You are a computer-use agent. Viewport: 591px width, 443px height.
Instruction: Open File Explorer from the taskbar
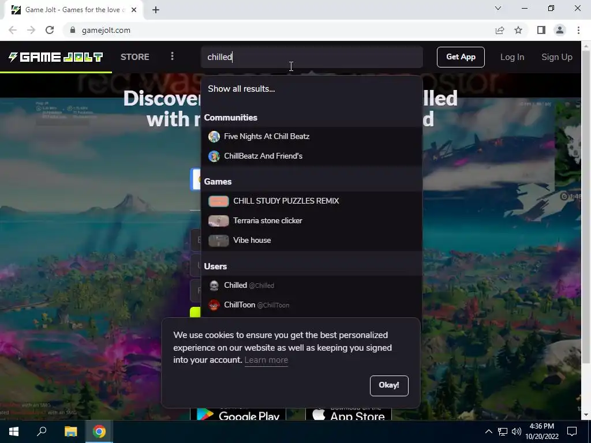pyautogui.click(x=70, y=431)
